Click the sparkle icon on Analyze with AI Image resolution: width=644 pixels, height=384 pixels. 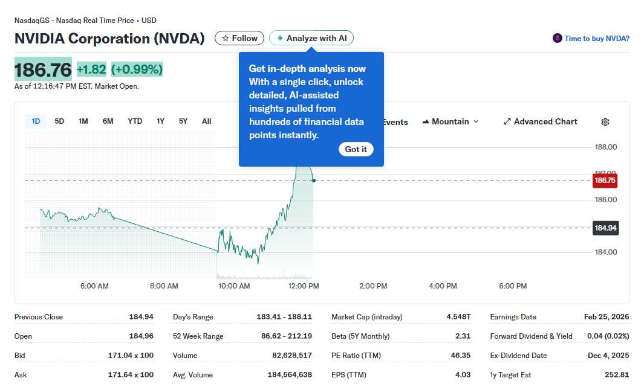279,37
